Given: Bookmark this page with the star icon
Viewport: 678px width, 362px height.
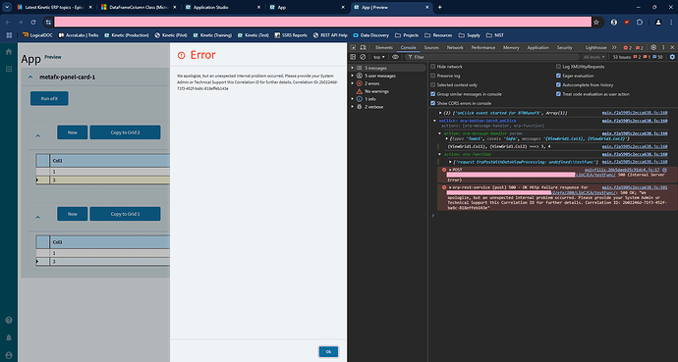Looking at the screenshot, I should 596,22.
